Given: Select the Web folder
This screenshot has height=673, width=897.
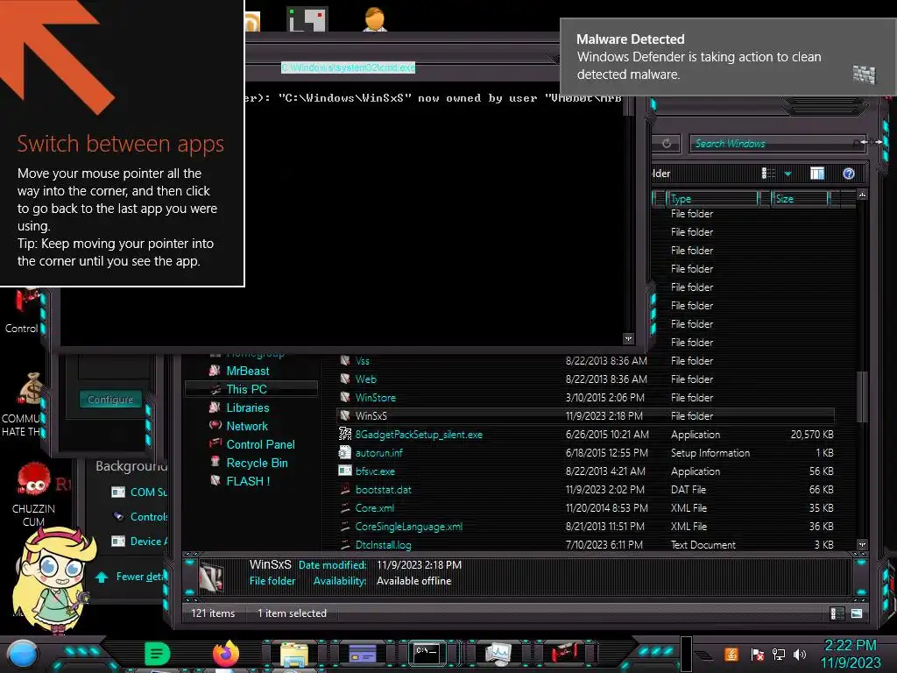Looking at the screenshot, I should (365, 379).
